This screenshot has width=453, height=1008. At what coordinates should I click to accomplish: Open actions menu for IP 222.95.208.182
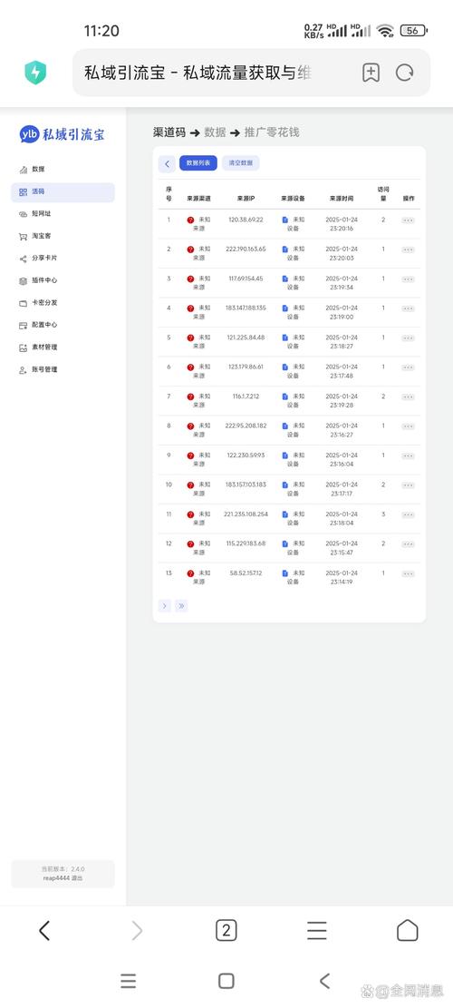coord(408,426)
